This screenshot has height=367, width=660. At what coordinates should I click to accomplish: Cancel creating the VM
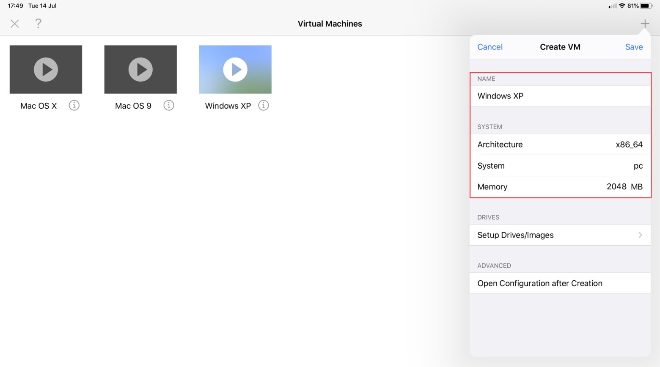click(x=489, y=47)
